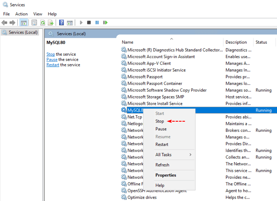
Task: Open the blue Help toolbar icon
Action: click(x=61, y=23)
